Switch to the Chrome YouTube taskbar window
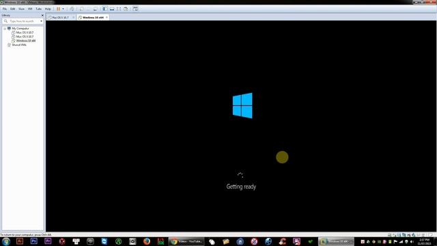Screen dimensions: 437x246 pyautogui.click(x=186, y=241)
